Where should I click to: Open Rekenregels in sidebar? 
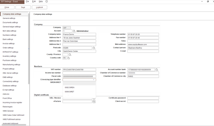coord(8,107)
